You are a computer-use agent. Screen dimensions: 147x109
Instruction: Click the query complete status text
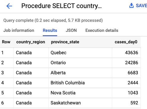click(53, 20)
